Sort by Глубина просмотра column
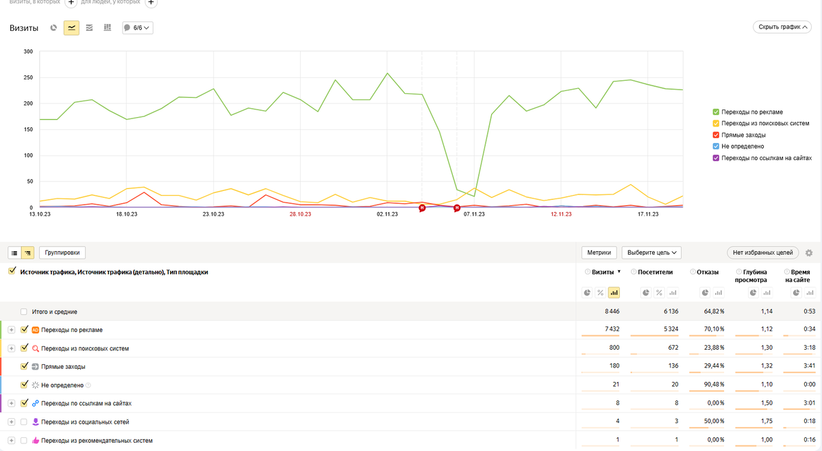Viewport: 822px width, 451px height. click(751, 276)
